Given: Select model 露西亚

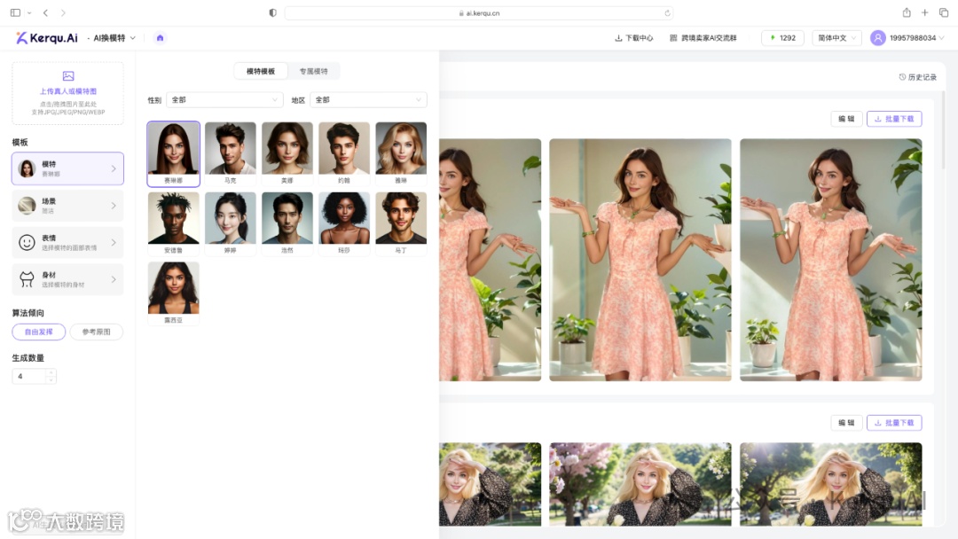Looking at the screenshot, I should tap(174, 293).
